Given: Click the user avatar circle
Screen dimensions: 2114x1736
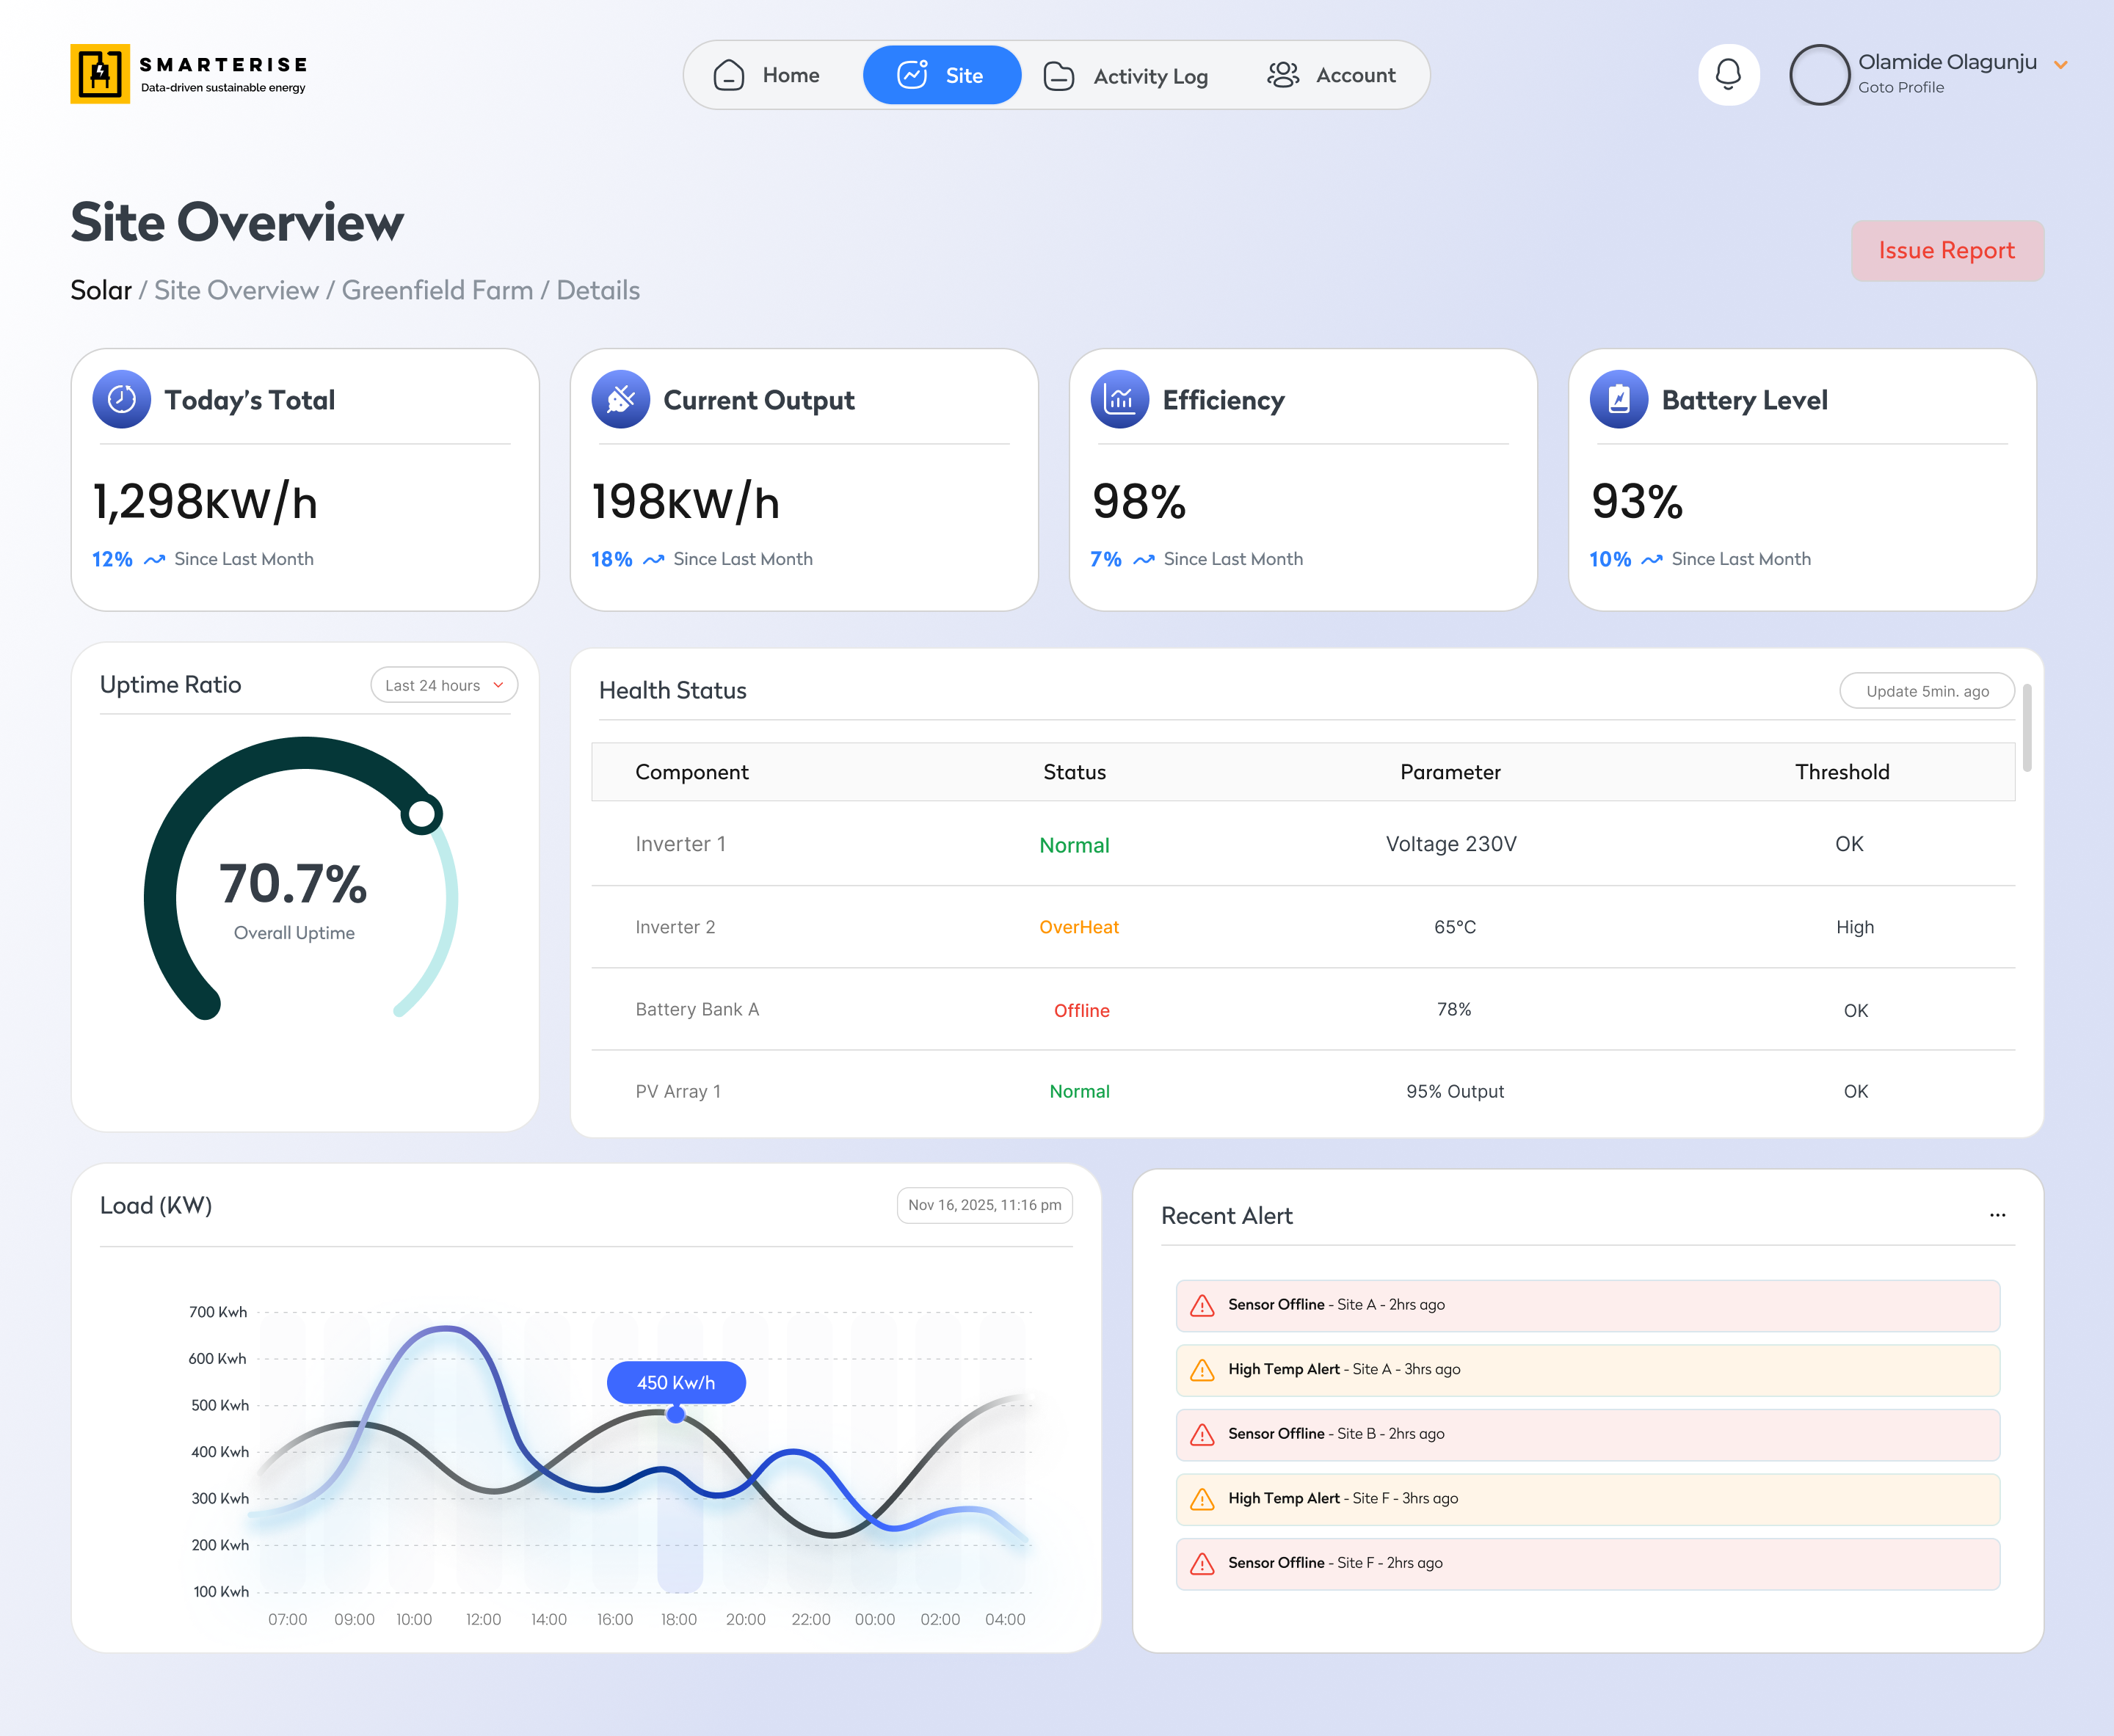Looking at the screenshot, I should pos(1819,75).
